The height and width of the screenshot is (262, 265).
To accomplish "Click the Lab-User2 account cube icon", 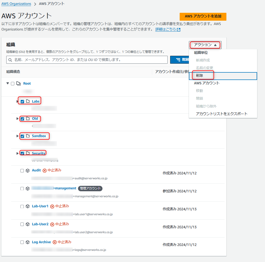I will (x=27, y=224).
